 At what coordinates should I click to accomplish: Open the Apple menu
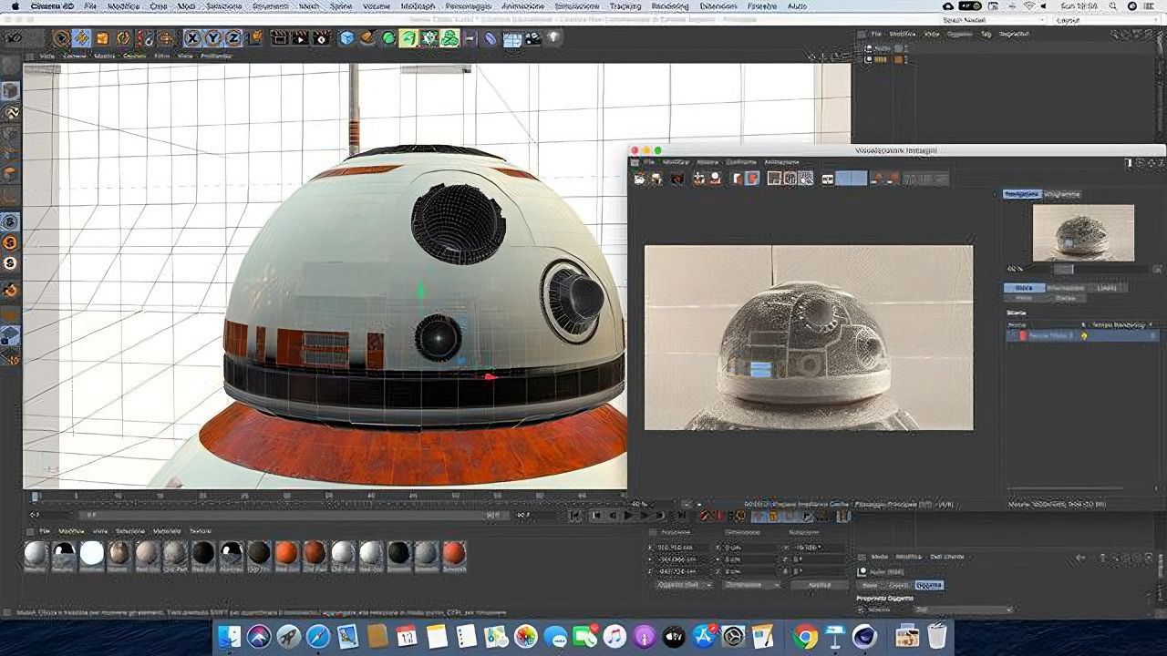pyautogui.click(x=15, y=5)
